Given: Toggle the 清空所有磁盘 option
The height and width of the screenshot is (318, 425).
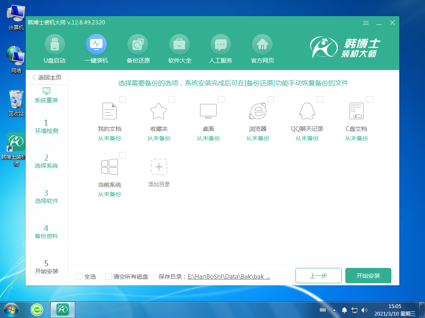Looking at the screenshot, I should click(x=109, y=275).
